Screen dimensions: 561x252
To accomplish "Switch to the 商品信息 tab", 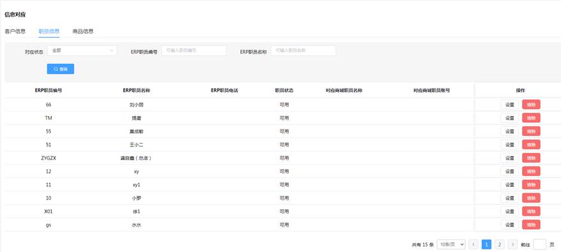I will click(x=83, y=31).
